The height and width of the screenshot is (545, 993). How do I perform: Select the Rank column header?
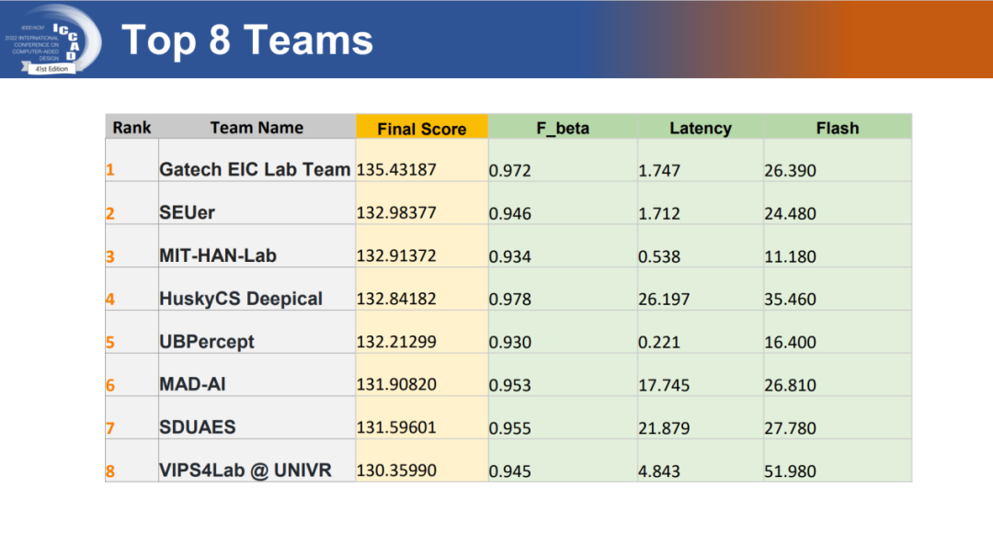point(131,128)
